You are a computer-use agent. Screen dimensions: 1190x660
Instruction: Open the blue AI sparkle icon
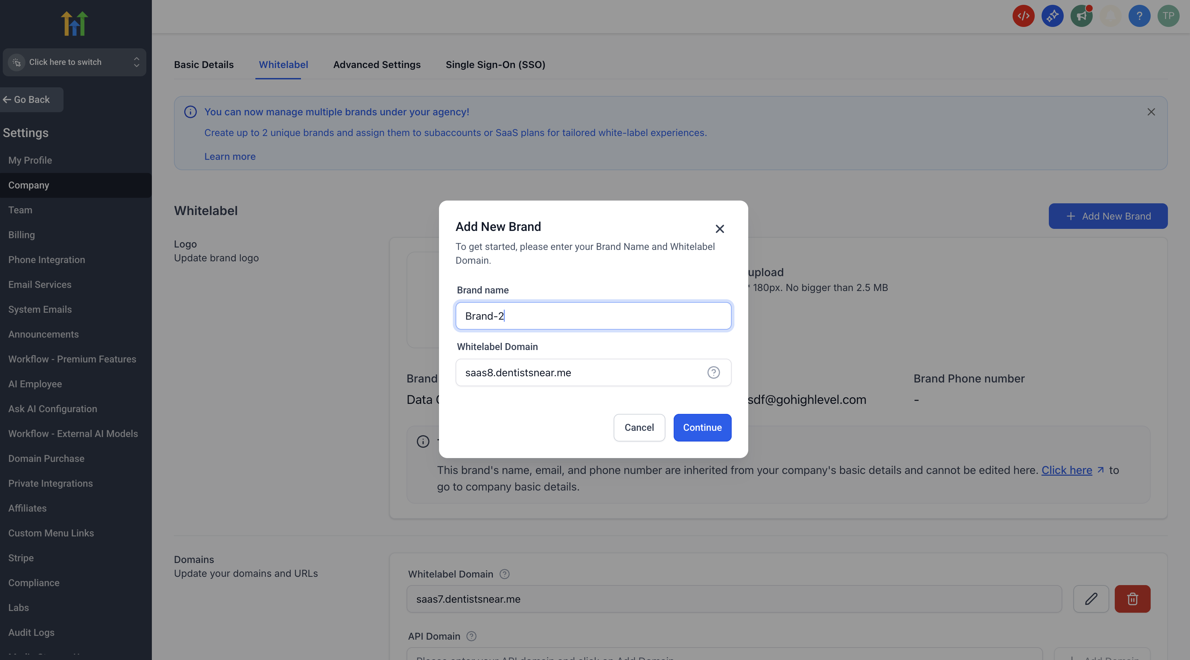coord(1052,16)
